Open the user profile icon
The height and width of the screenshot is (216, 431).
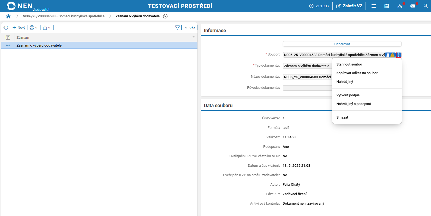[x=425, y=6]
